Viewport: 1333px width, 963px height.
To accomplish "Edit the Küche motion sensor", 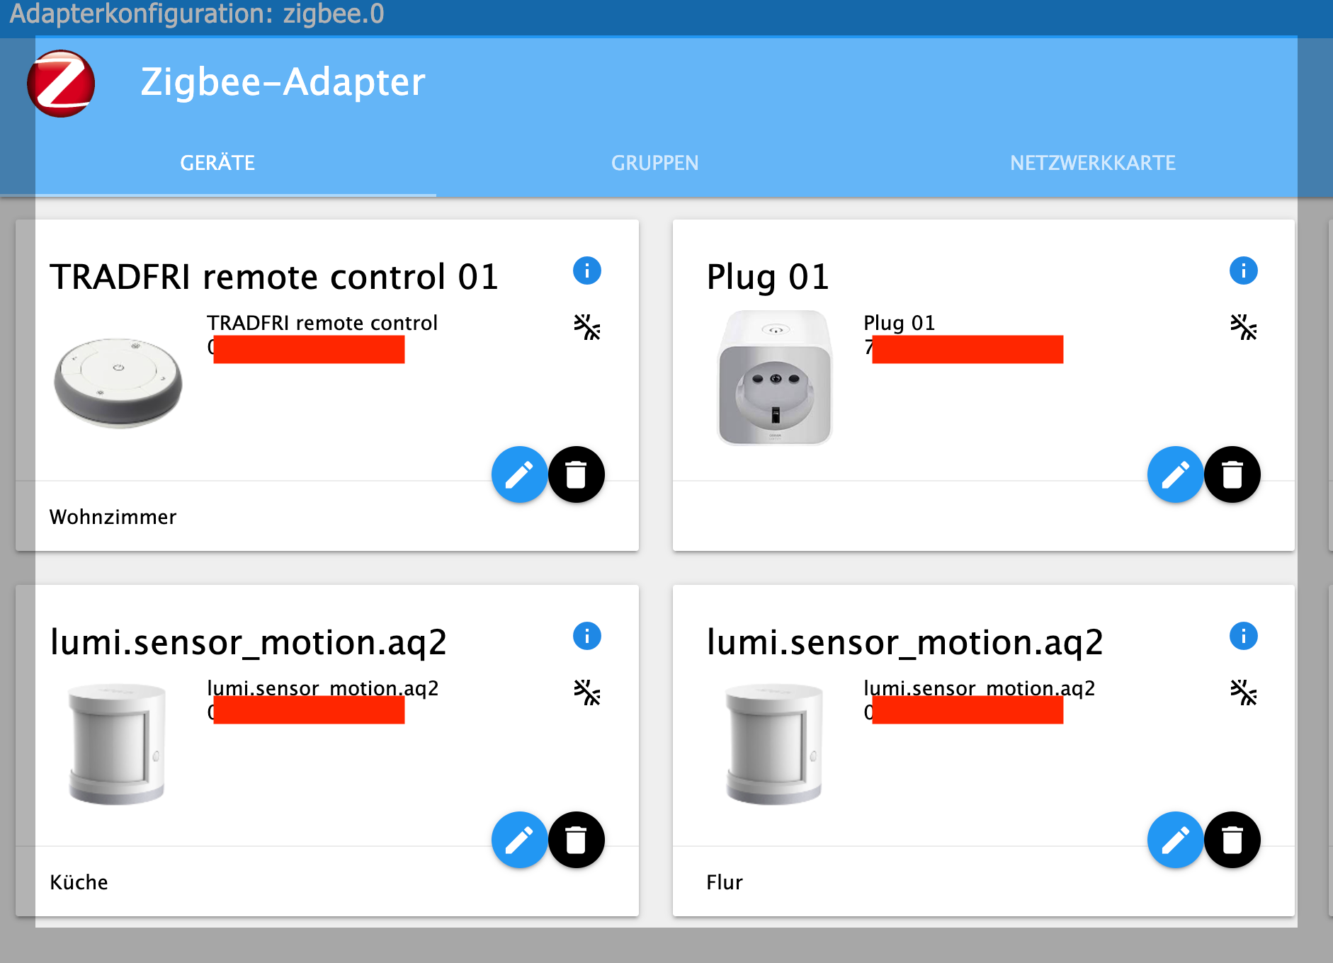I will pos(519,840).
